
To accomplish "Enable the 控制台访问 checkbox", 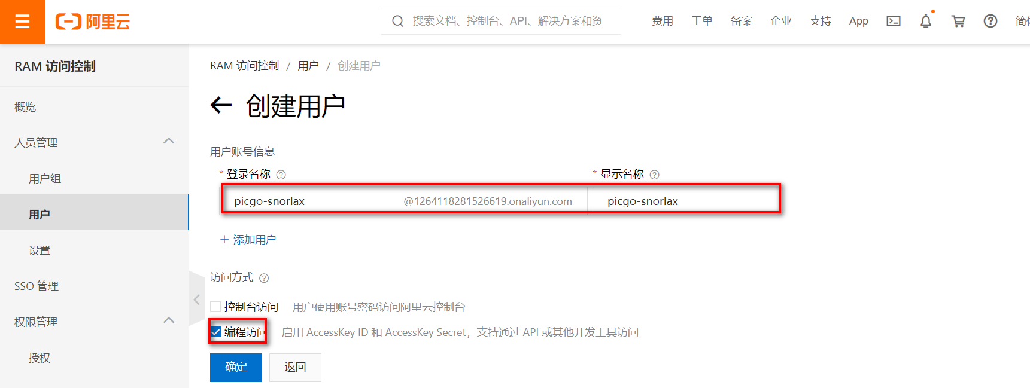I will point(216,307).
